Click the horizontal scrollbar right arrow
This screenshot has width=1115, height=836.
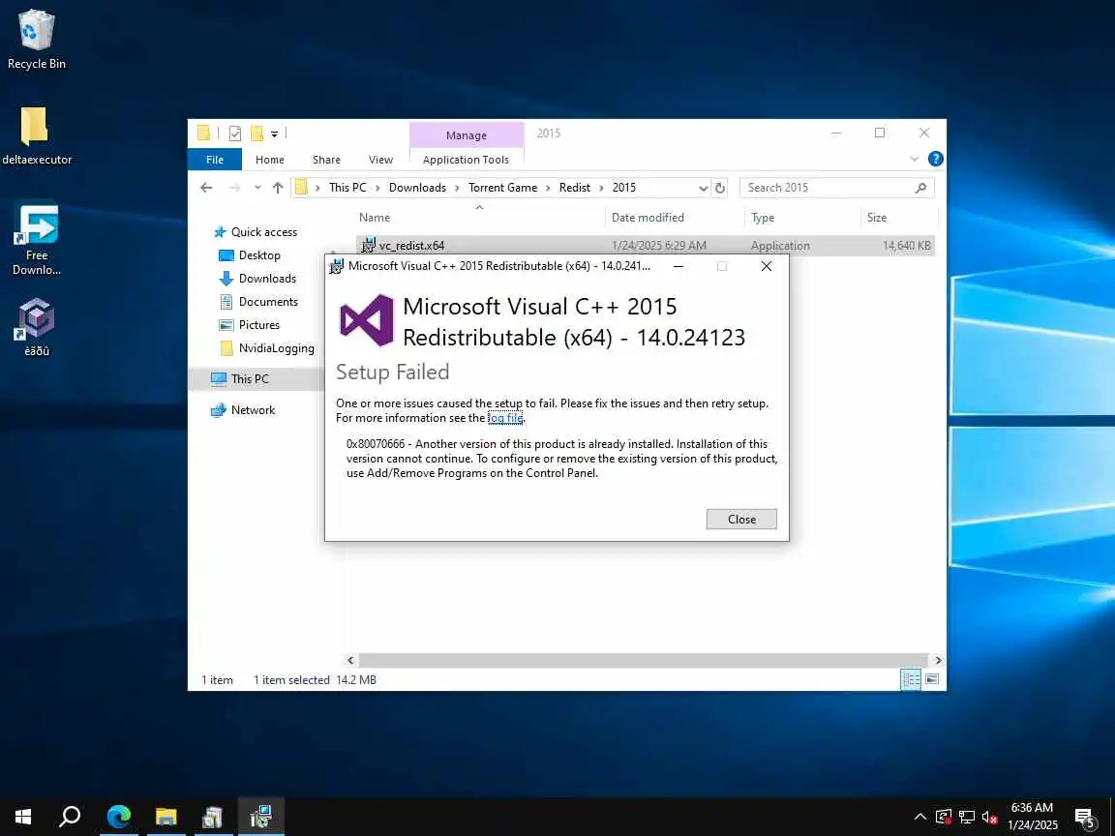[938, 661]
